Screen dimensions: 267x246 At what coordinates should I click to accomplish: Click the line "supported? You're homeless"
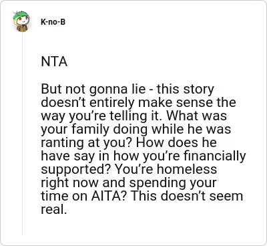pyautogui.click(x=129, y=170)
